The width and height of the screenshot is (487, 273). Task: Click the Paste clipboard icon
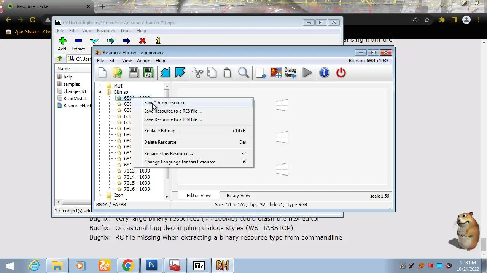tap(227, 72)
